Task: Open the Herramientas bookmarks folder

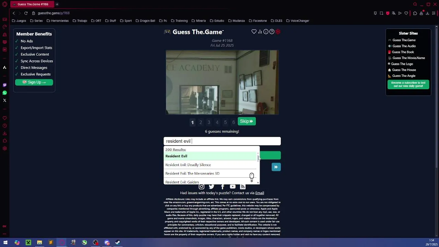Action: tap(58, 21)
